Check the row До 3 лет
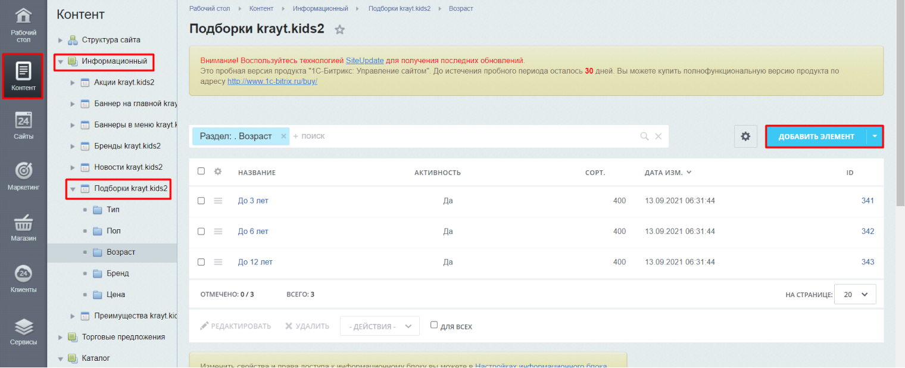The height and width of the screenshot is (368, 905). (201, 201)
